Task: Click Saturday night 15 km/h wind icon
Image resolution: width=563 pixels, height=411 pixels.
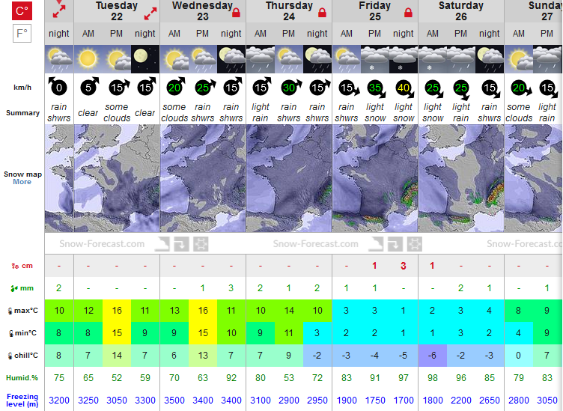Action: pyautogui.click(x=490, y=88)
